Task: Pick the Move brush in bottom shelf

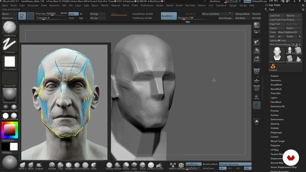Action: tap(31, 166)
